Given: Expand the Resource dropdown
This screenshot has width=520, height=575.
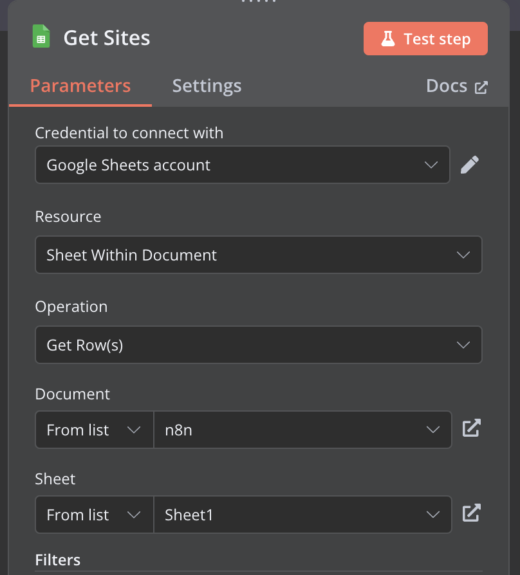Looking at the screenshot, I should pyautogui.click(x=258, y=255).
